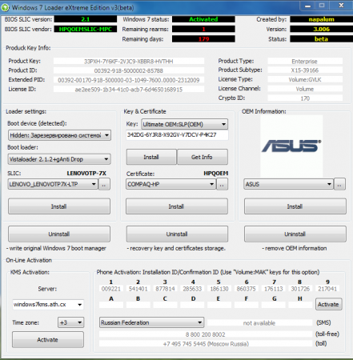Click BIOS SLIC vendor HPQOEMSLIC-MPC value
The width and height of the screenshot is (353, 360).
pyautogui.click(x=86, y=29)
